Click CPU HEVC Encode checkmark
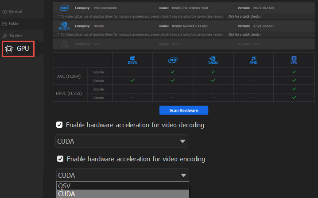 (x=294, y=89)
